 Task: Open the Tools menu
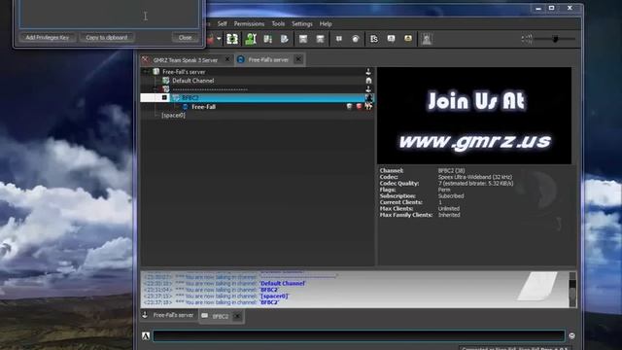coord(278,23)
